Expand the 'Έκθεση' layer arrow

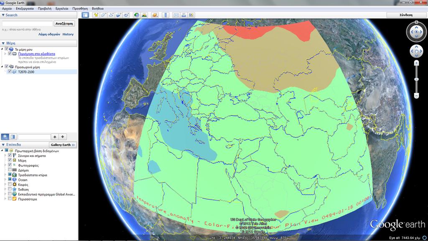click(5, 189)
